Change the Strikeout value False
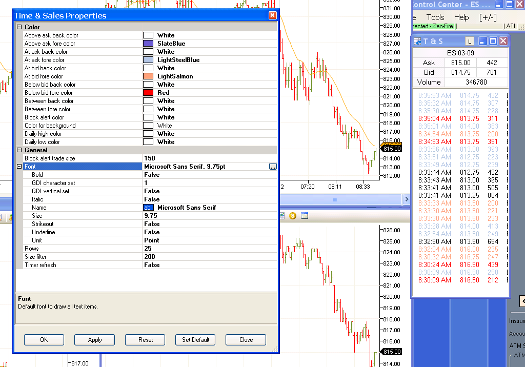 point(210,224)
